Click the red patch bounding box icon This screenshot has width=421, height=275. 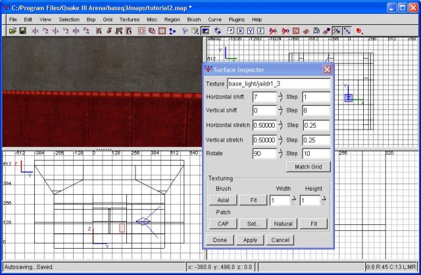(296, 31)
